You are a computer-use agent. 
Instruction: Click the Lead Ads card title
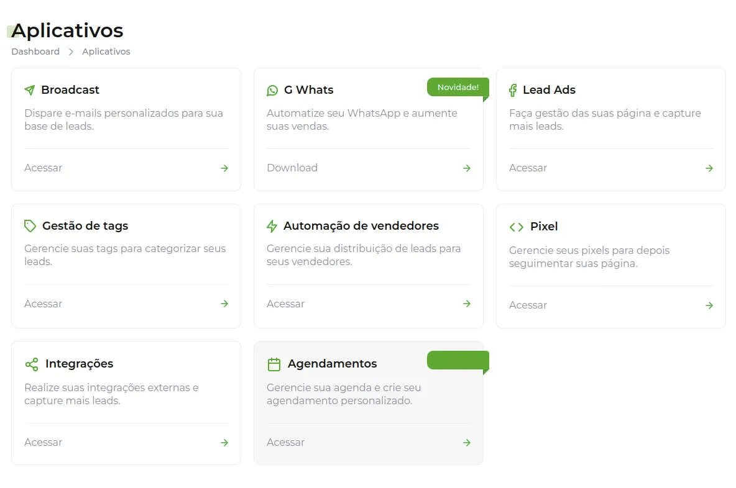549,89
